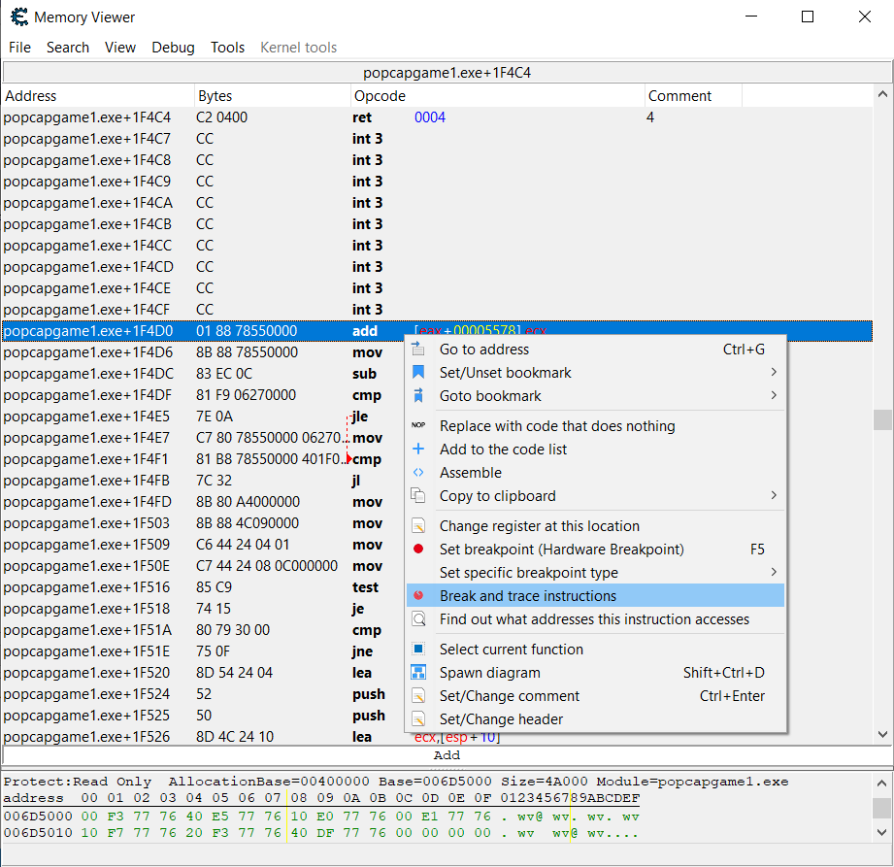Choose Spawn diagram entry
Image resolution: width=894 pixels, height=867 pixels.
pos(595,673)
